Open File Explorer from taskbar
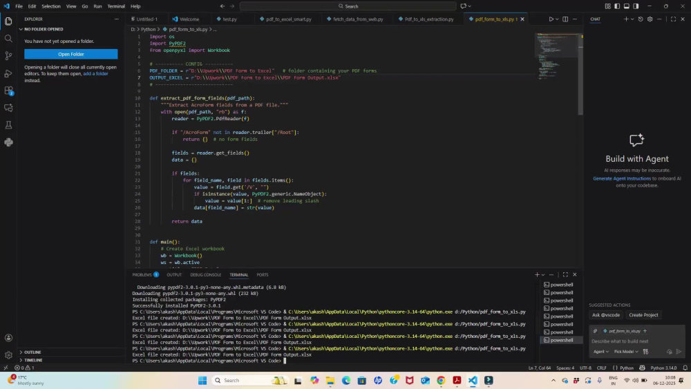The height and width of the screenshot is (389, 691). (x=330, y=380)
